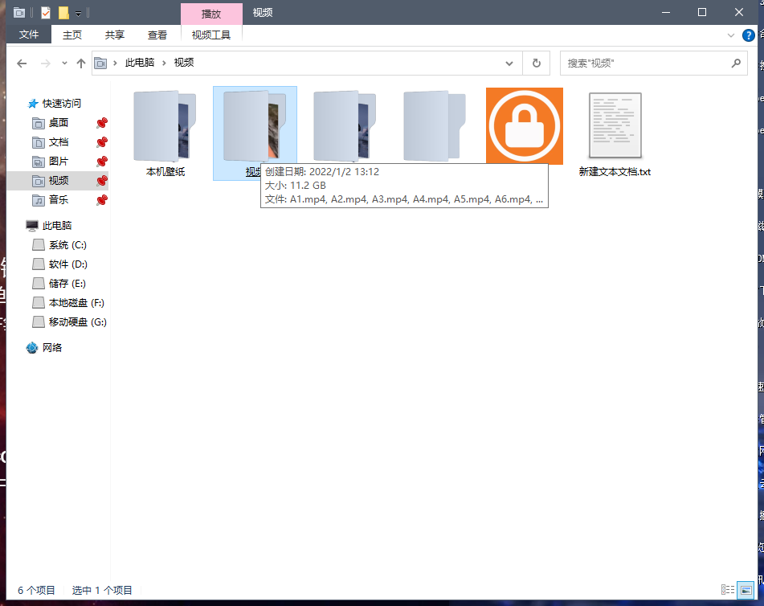Open the help question mark icon
This screenshot has width=764, height=606.
click(749, 35)
